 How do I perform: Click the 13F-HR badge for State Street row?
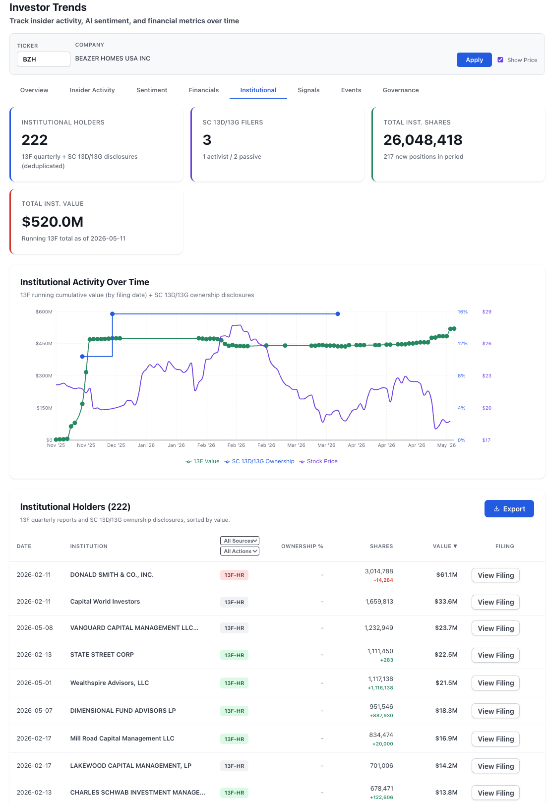(234, 655)
